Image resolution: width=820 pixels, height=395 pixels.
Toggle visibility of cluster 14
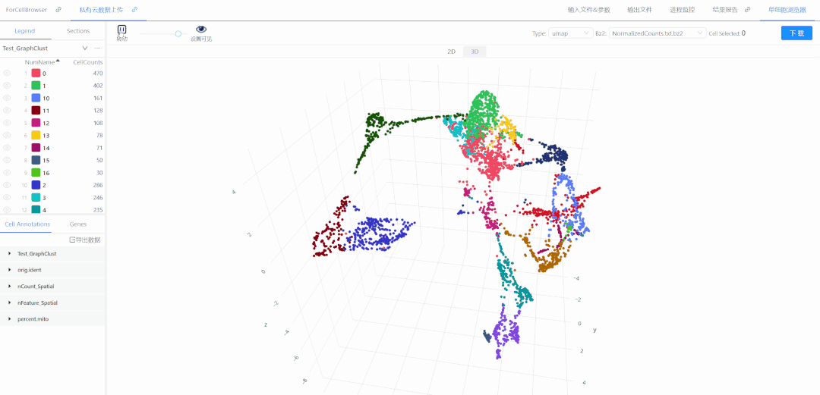click(x=7, y=148)
